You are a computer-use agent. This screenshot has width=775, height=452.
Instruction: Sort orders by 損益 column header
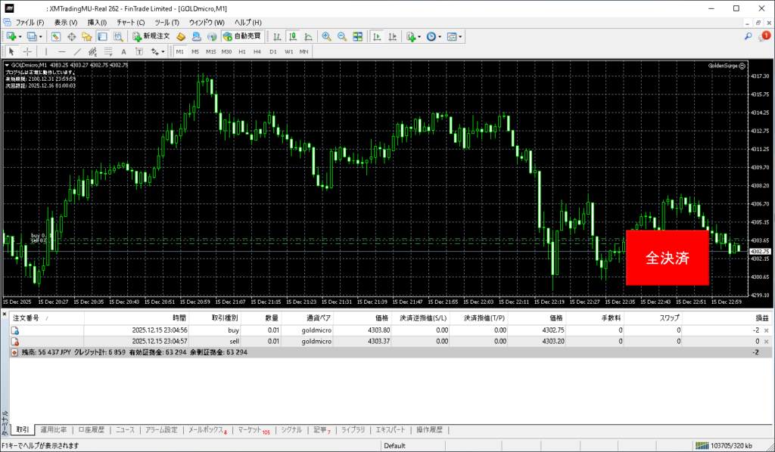click(x=761, y=318)
